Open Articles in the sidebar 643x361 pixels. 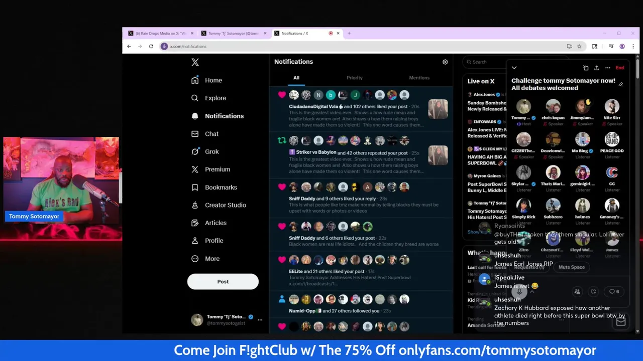(x=209, y=223)
